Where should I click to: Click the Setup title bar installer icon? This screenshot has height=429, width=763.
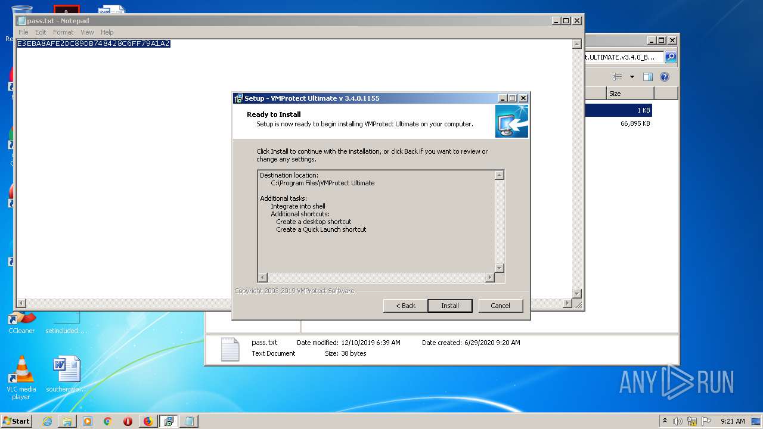tap(238, 98)
